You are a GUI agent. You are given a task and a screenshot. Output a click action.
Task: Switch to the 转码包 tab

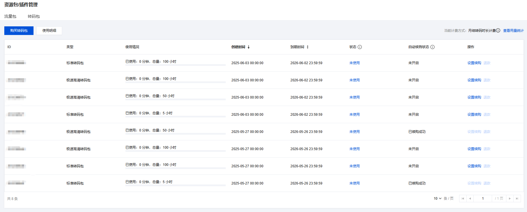click(34, 16)
